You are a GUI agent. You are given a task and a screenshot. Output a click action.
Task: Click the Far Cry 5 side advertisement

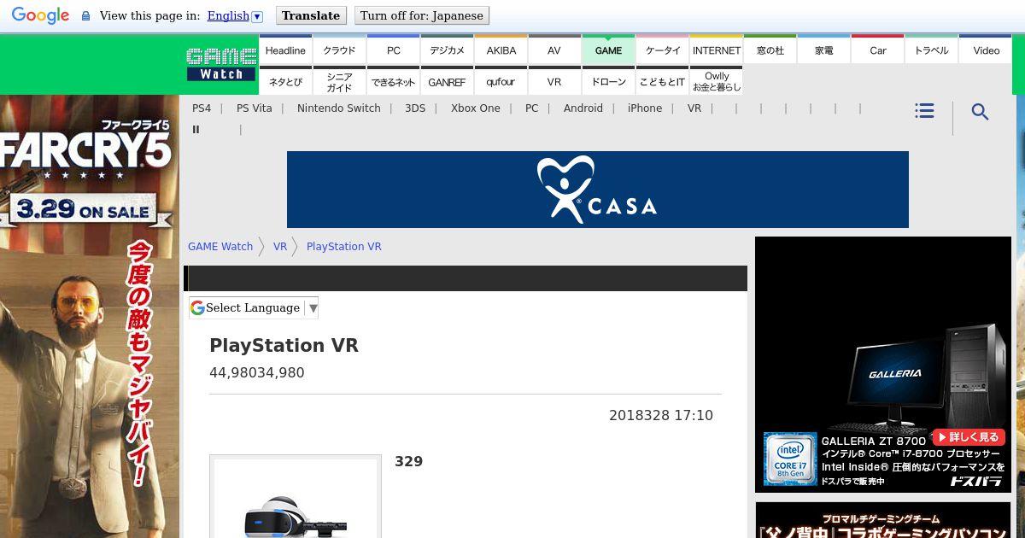point(90,316)
